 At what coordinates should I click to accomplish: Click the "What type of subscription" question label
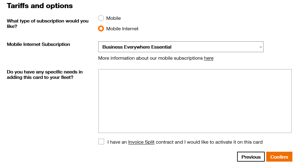48,24
